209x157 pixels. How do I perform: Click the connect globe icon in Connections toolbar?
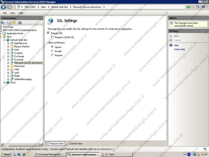pos(2,23)
